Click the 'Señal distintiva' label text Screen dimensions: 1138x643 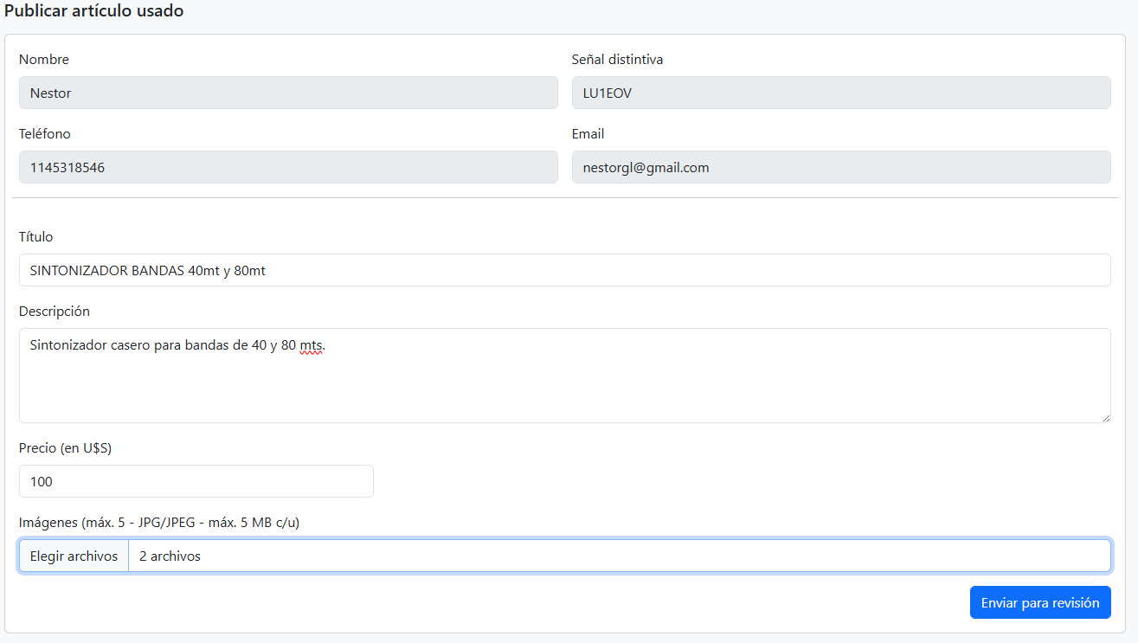(x=617, y=60)
